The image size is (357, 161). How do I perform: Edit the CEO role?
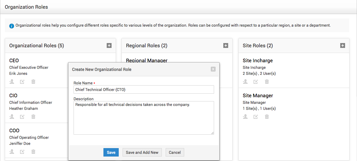(22, 81)
